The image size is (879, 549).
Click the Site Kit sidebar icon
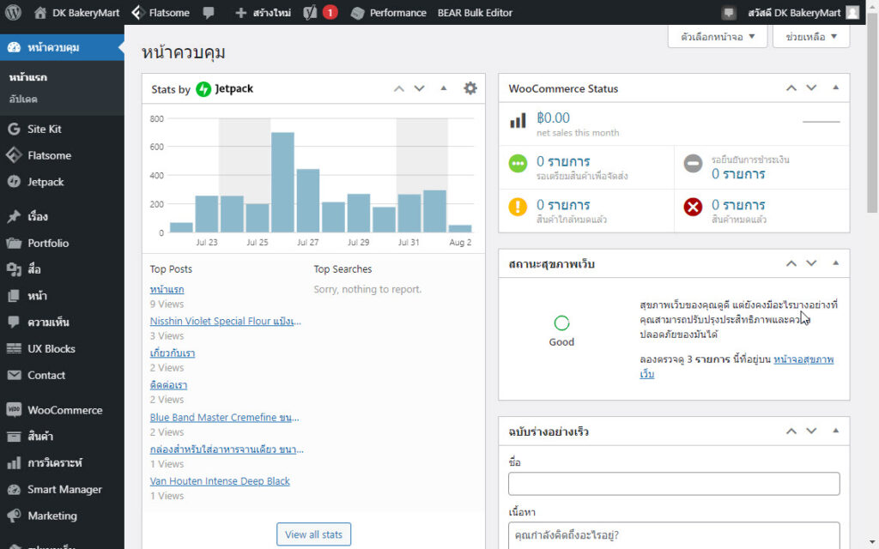coord(13,129)
